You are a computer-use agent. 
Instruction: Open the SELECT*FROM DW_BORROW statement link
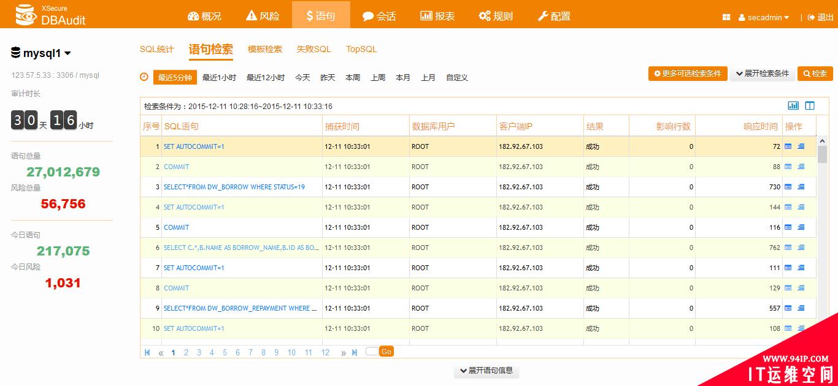(x=234, y=187)
